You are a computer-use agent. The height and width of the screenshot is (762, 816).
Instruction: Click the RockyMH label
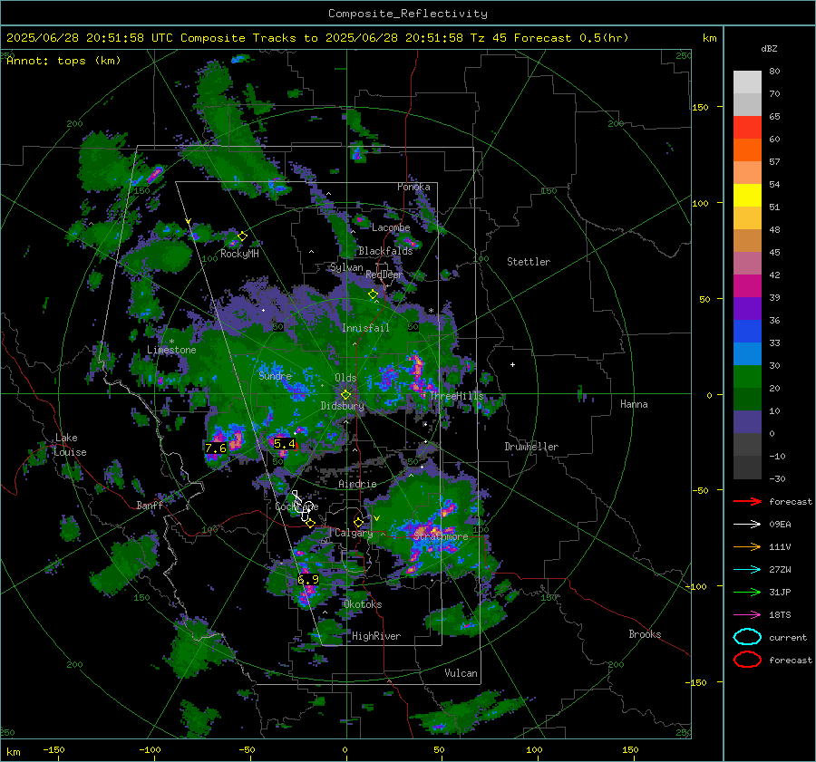pyautogui.click(x=239, y=254)
